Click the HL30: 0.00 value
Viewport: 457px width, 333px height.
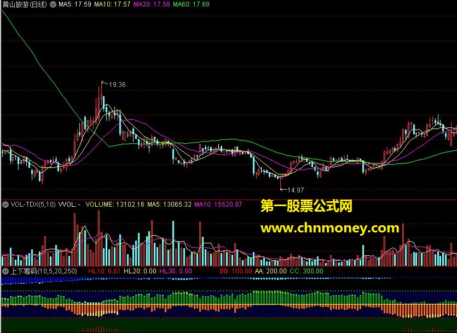[x=176, y=271]
